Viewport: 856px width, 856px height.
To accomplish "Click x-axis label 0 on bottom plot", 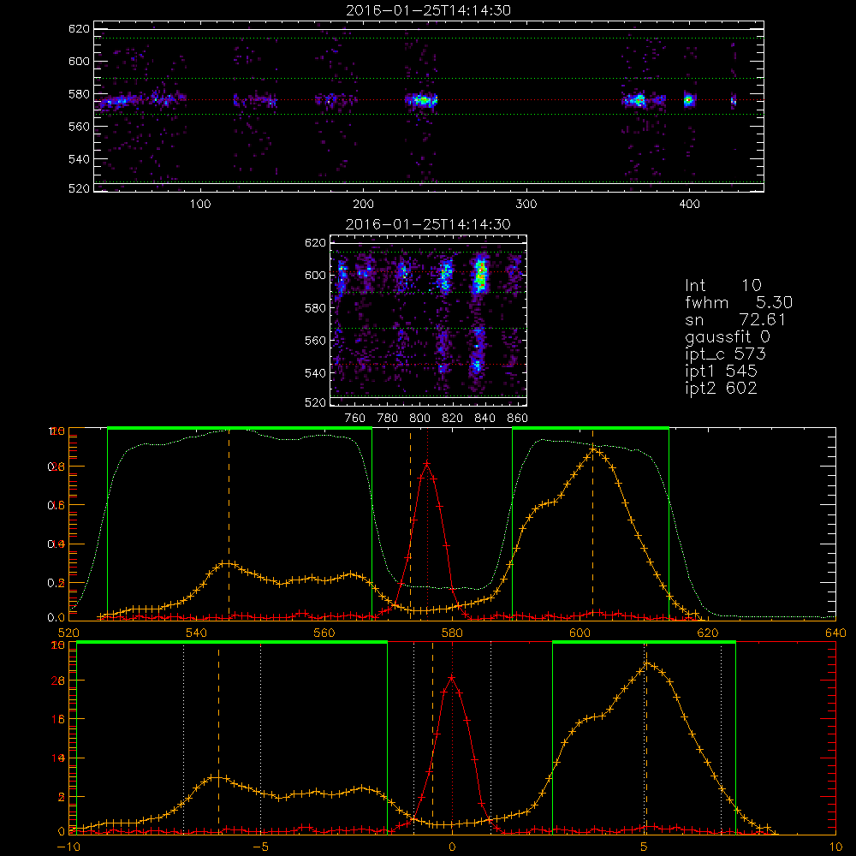I will 452,847.
